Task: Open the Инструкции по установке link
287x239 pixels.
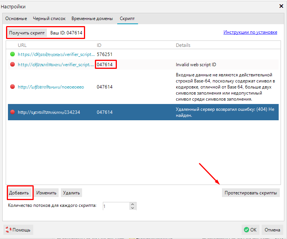Action: click(x=250, y=32)
